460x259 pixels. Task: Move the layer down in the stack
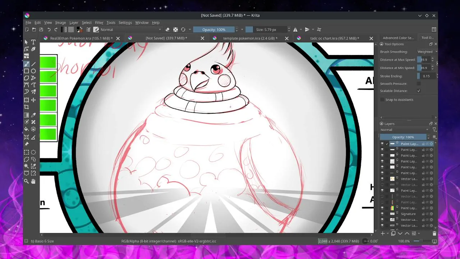pos(400,233)
